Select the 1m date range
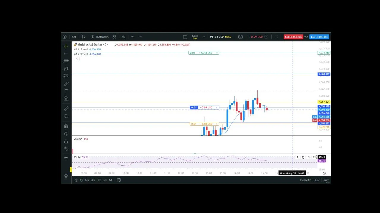Viewport: 380px width, 213px height. point(99,180)
